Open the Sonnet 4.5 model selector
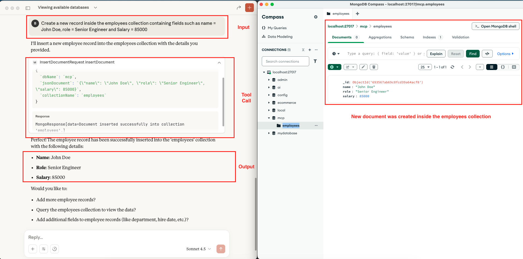The image size is (523, 259). [x=199, y=249]
